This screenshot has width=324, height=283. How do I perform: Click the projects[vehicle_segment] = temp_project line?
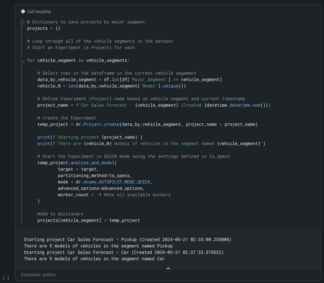89,220
